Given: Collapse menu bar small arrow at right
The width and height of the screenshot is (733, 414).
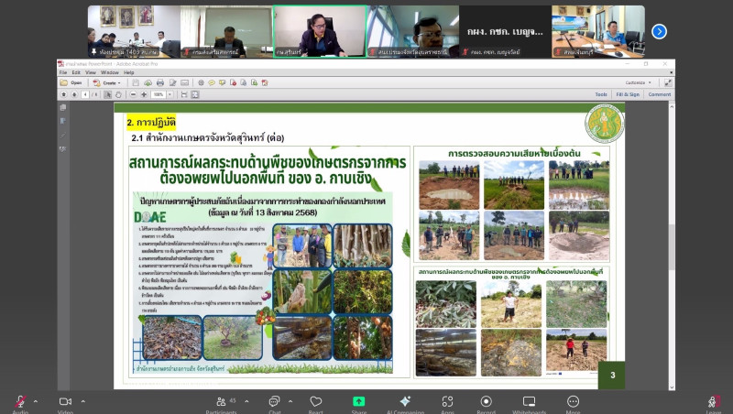Looking at the screenshot, I should pyautogui.click(x=672, y=72).
